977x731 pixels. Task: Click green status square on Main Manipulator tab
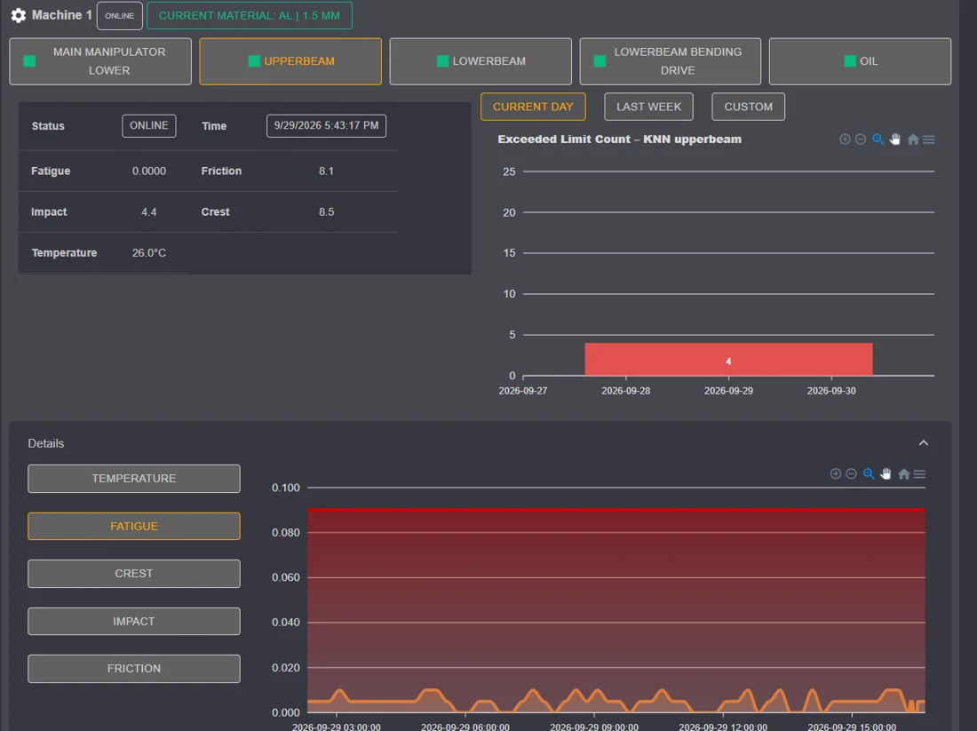pos(29,61)
